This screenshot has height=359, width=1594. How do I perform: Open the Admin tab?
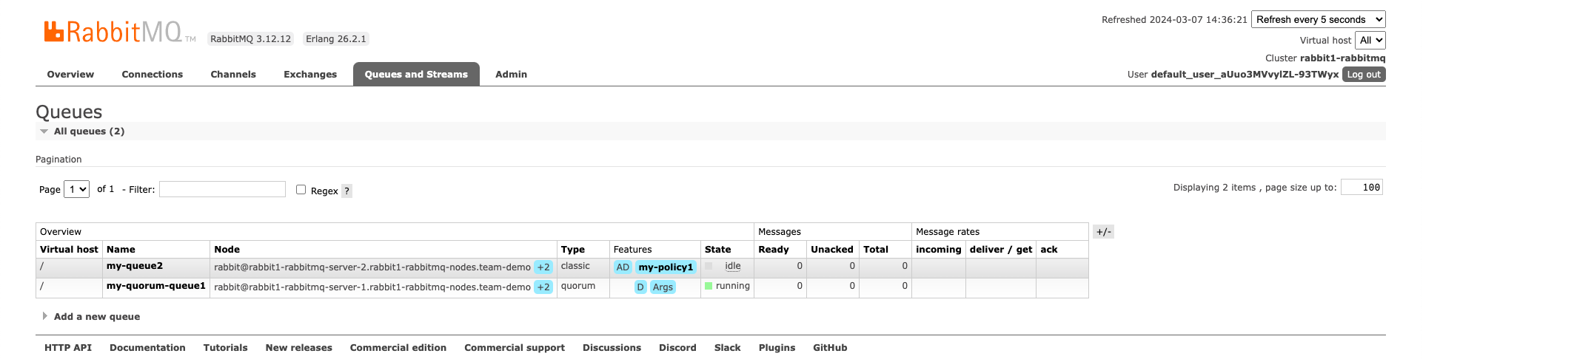tap(511, 75)
